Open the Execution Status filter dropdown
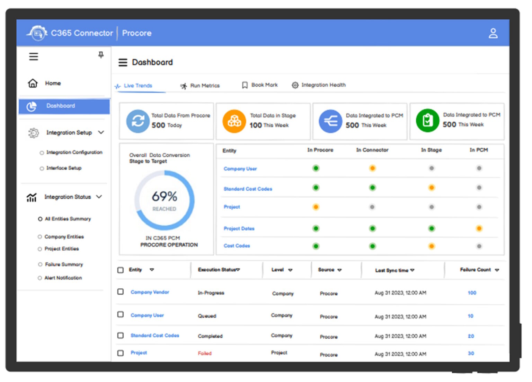Screen dimensions: 532x382 tap(238, 270)
